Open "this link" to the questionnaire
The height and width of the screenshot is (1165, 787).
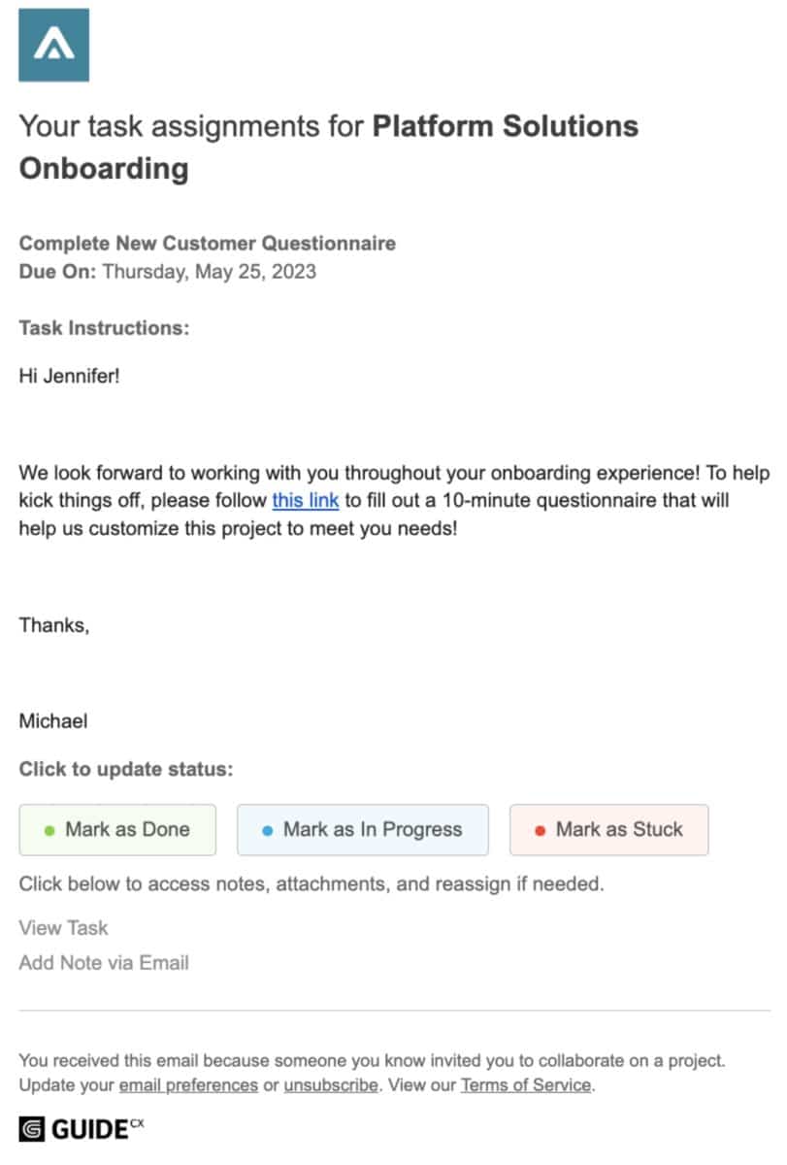pyautogui.click(x=306, y=501)
